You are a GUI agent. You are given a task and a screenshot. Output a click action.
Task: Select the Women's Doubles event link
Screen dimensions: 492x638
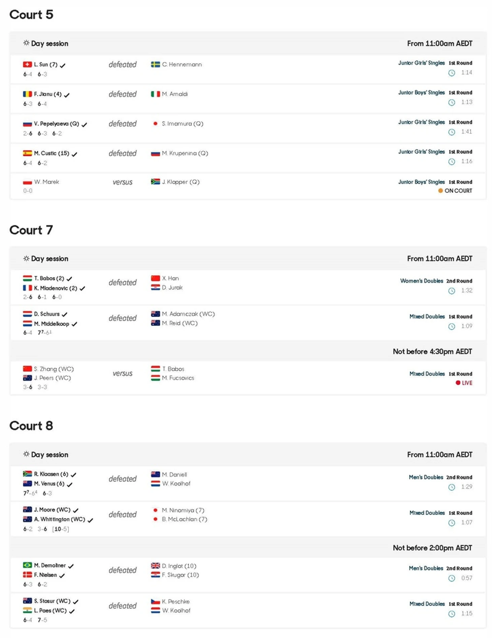(x=421, y=281)
